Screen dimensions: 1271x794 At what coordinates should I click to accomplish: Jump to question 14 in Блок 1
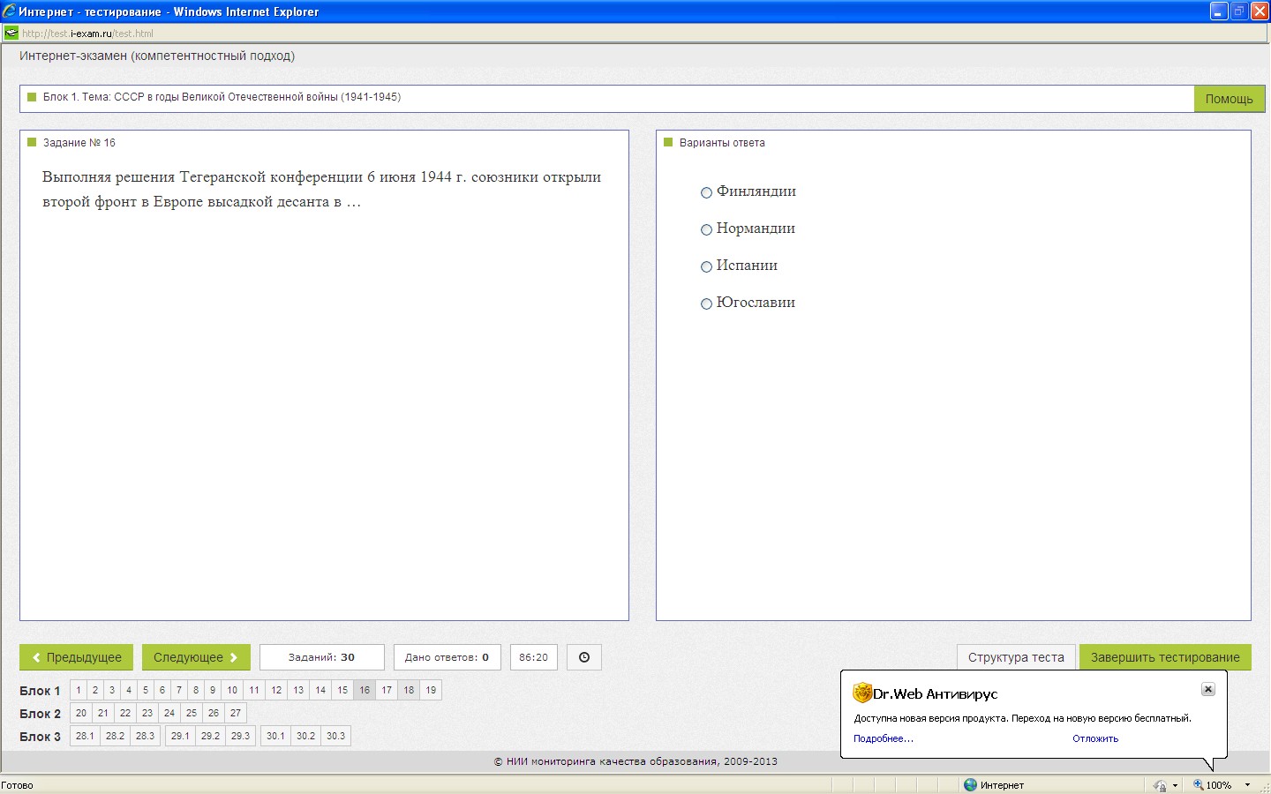(x=320, y=690)
